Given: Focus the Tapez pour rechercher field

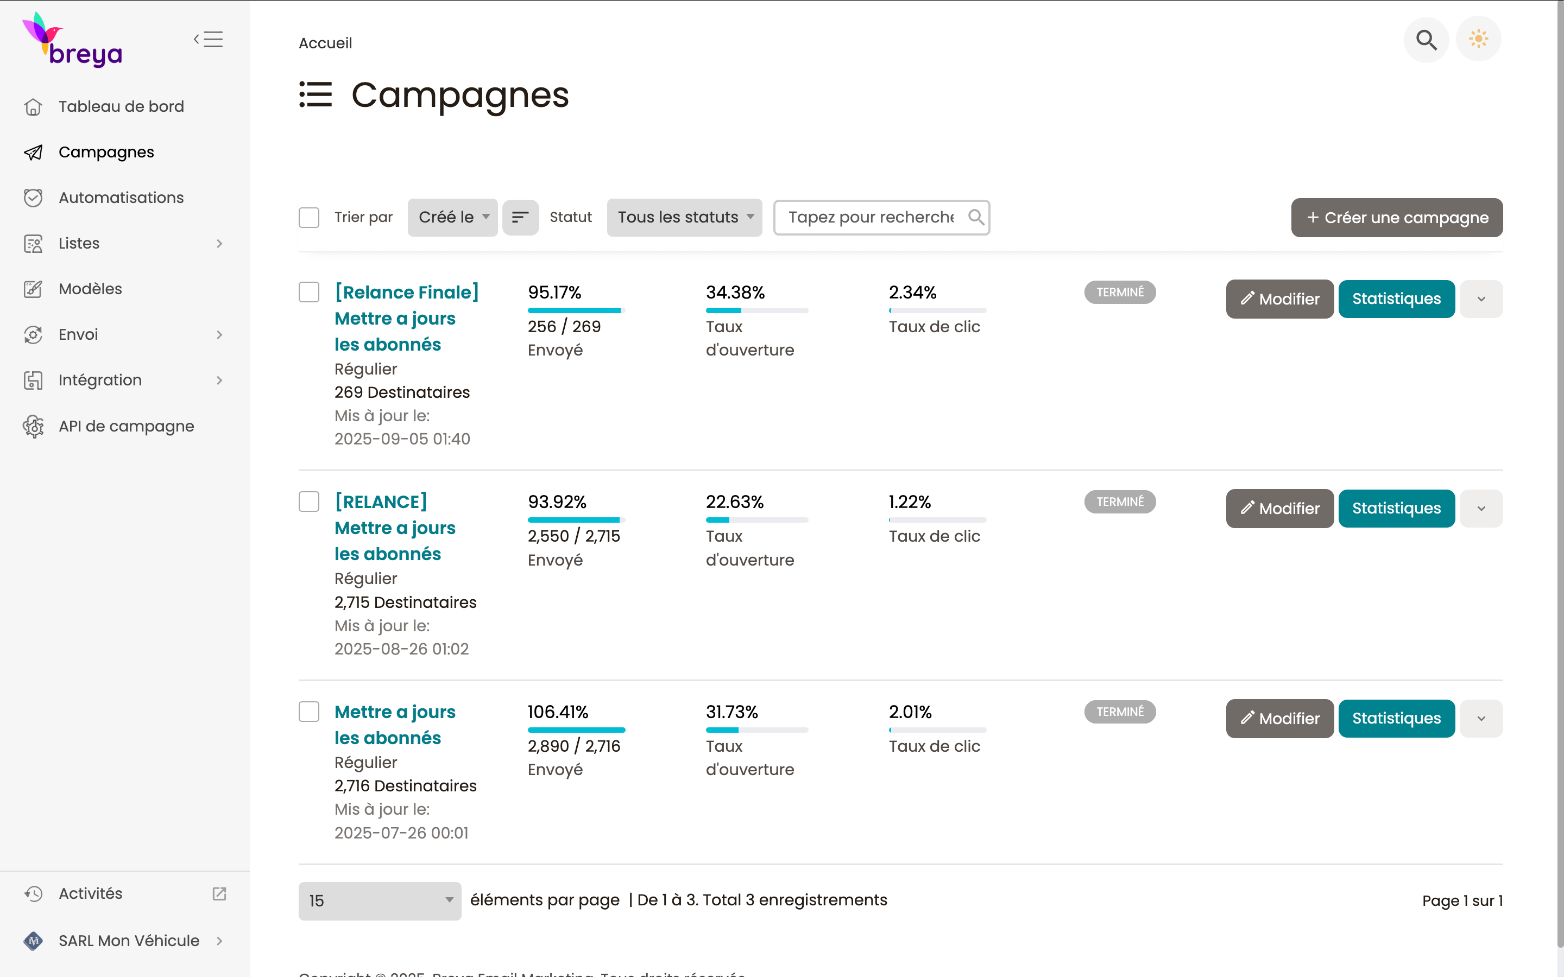Looking at the screenshot, I should (871, 217).
